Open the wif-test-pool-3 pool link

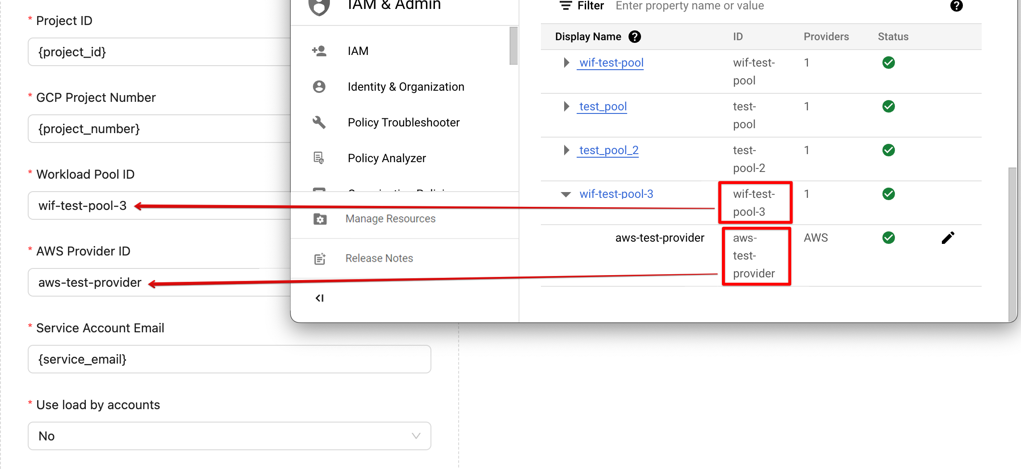[x=616, y=194]
